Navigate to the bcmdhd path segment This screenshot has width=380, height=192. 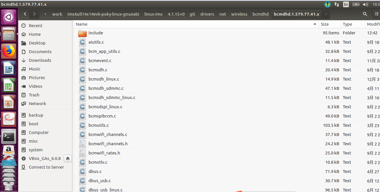[261, 14]
